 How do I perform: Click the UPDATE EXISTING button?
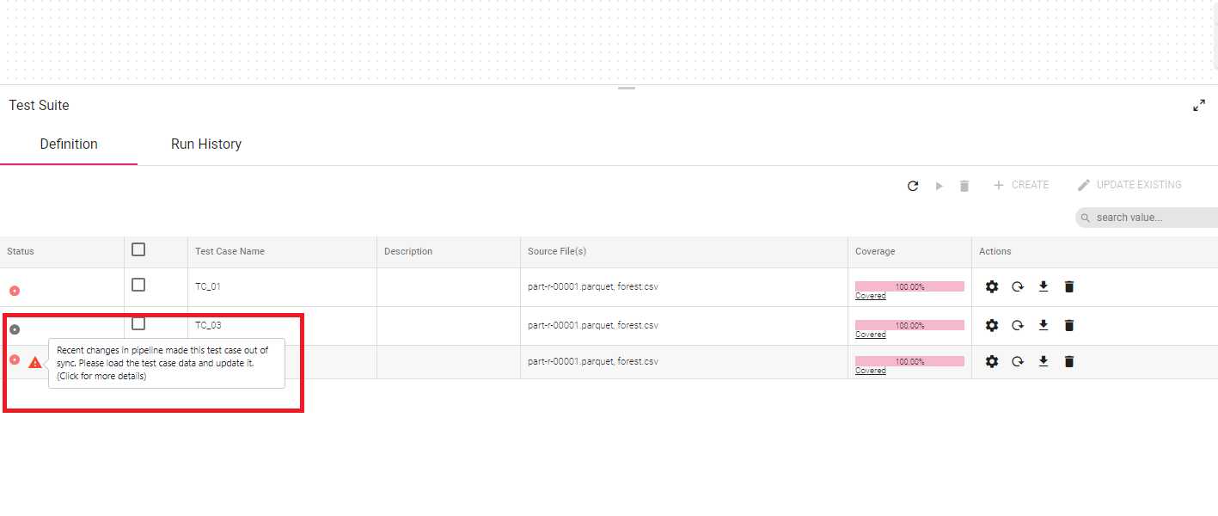pyautogui.click(x=1129, y=185)
